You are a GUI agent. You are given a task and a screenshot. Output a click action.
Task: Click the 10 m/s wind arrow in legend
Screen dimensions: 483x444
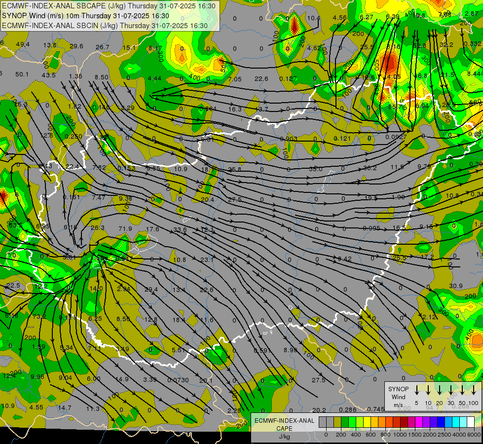click(x=428, y=390)
